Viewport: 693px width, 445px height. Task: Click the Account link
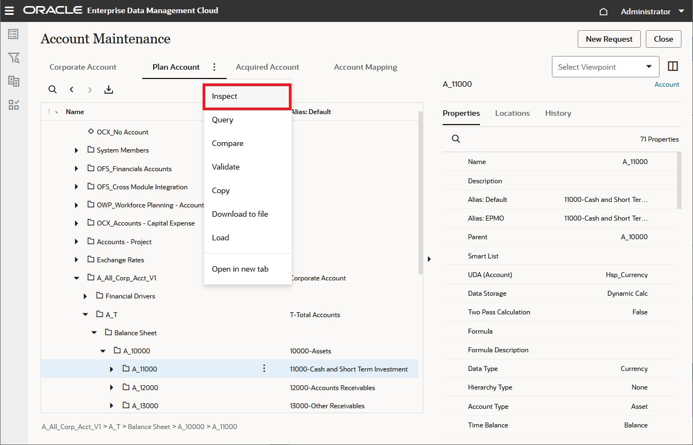coord(667,85)
